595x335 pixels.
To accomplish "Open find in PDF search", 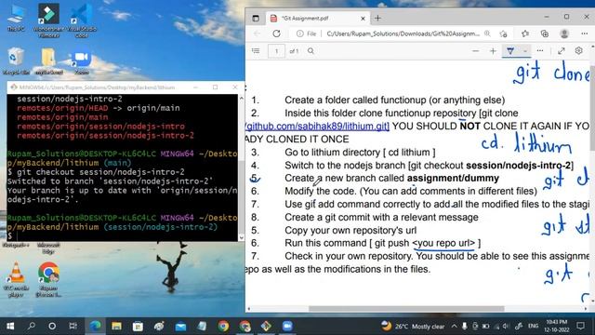I will coord(311,51).
